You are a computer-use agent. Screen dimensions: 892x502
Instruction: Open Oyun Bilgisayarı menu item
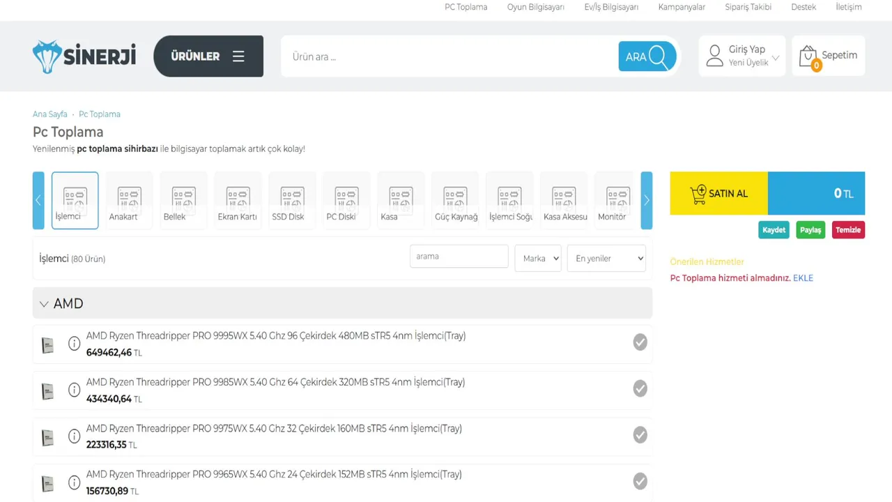point(536,7)
